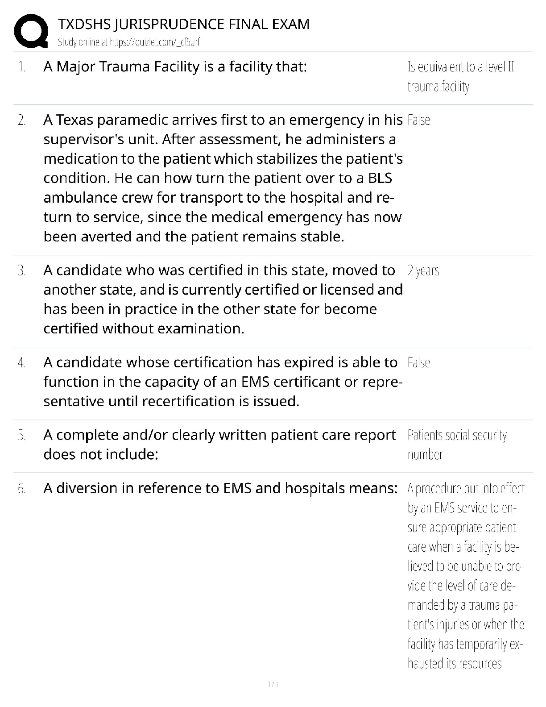
Task: Select the candidate certified in another state question
Action: coord(223,299)
